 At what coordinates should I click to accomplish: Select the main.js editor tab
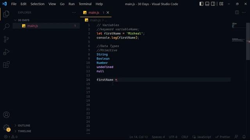coord(96,12)
